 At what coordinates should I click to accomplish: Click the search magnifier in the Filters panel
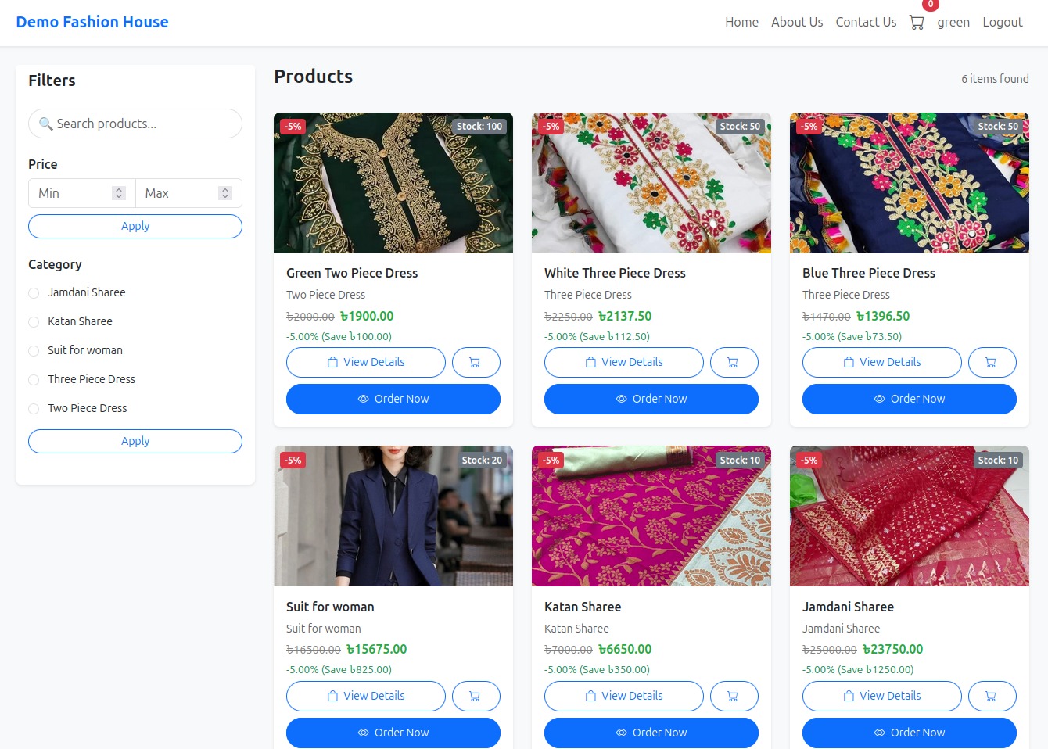(x=46, y=124)
